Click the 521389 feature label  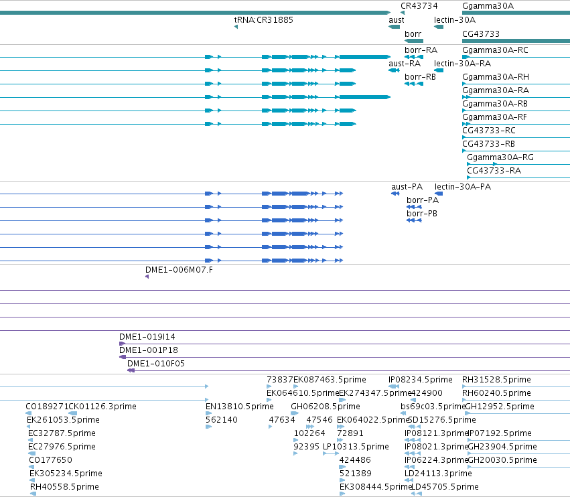pyautogui.click(x=356, y=474)
